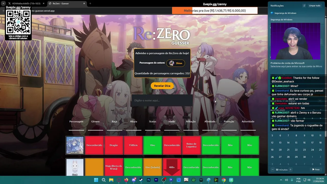327x184 pixels.
Task: Click the 400+ age cell
Action: (172, 167)
